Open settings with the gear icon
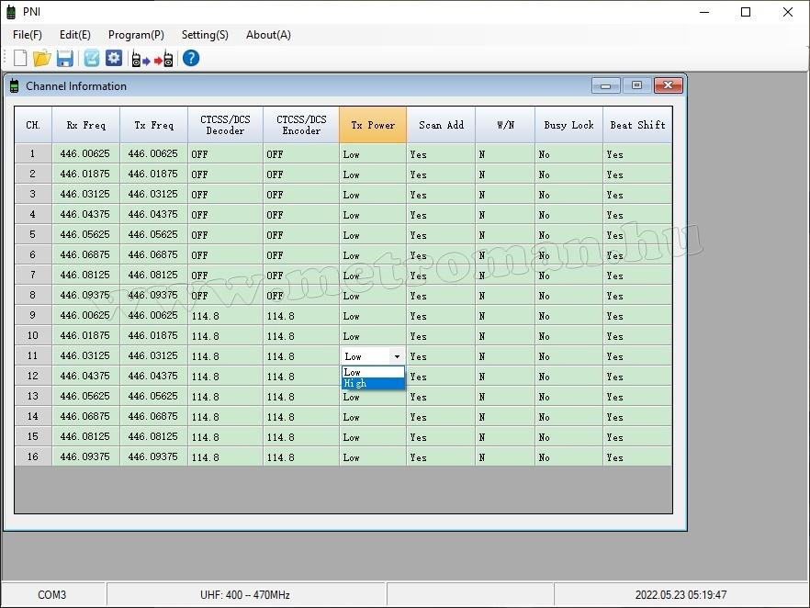 tap(114, 59)
